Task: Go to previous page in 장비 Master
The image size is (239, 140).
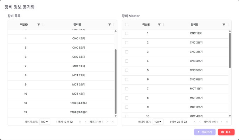Action: [x=200, y=122]
